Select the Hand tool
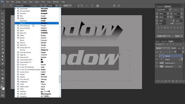Image resolution: width=185 pixels, height=104 pixels. (x=3, y=78)
